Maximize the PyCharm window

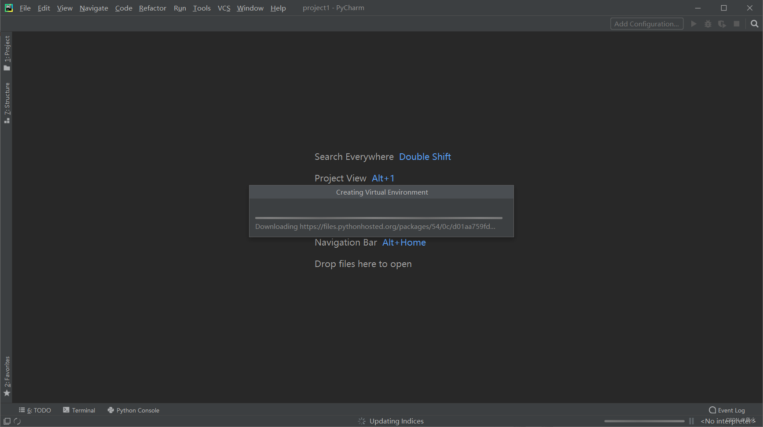[724, 8]
